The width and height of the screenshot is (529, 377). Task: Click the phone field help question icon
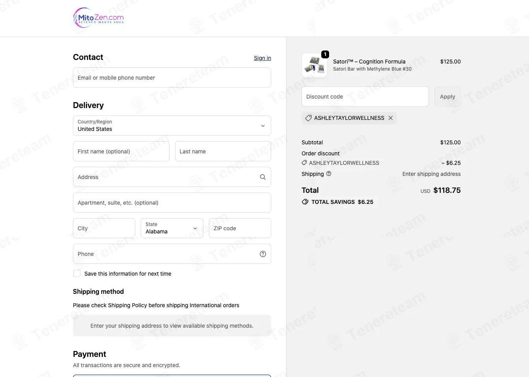click(x=263, y=254)
